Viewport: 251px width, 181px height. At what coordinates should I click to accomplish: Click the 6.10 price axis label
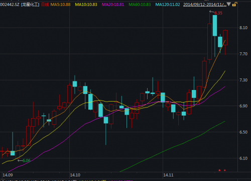(243, 158)
